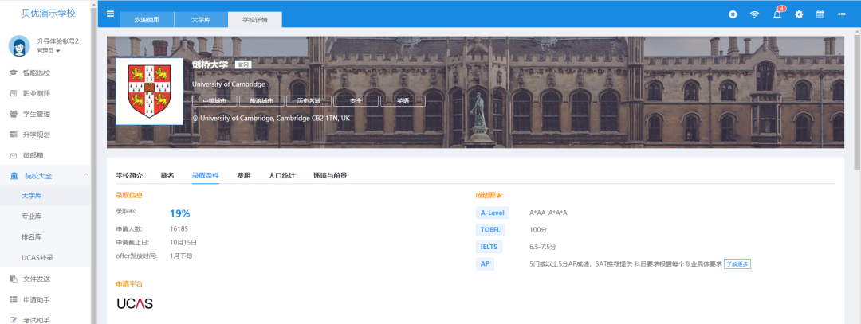Open the 排名 tab
Screen dimensions: 861x324
[x=167, y=175]
